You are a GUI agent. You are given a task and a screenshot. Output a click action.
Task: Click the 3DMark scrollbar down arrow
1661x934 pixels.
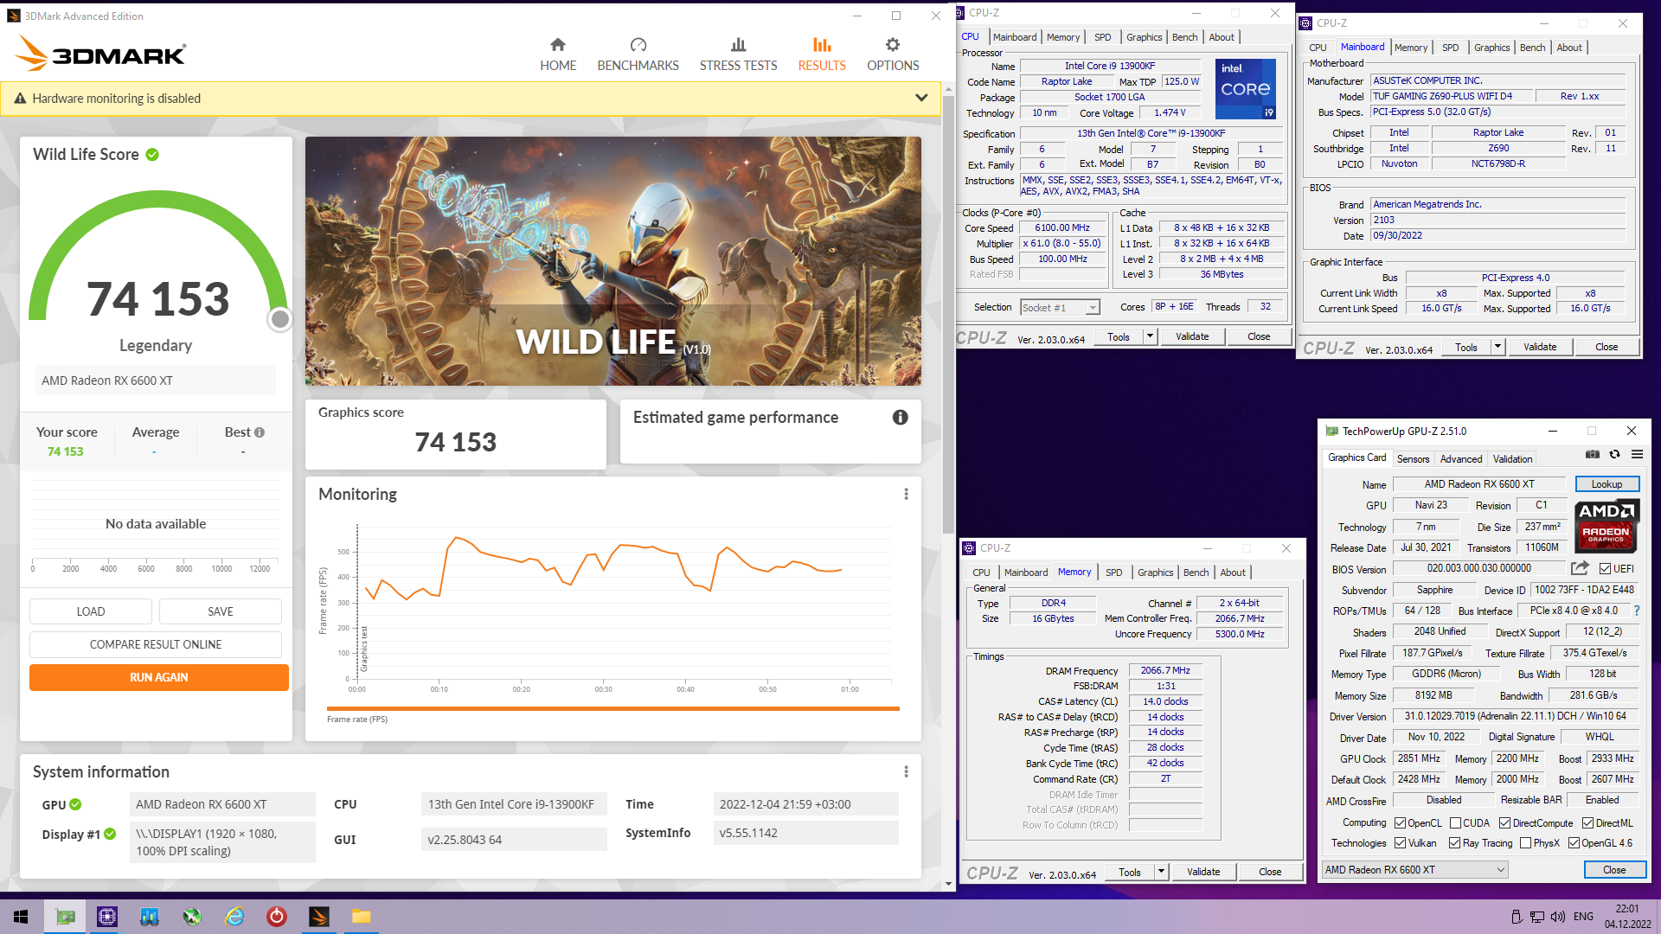pyautogui.click(x=948, y=884)
